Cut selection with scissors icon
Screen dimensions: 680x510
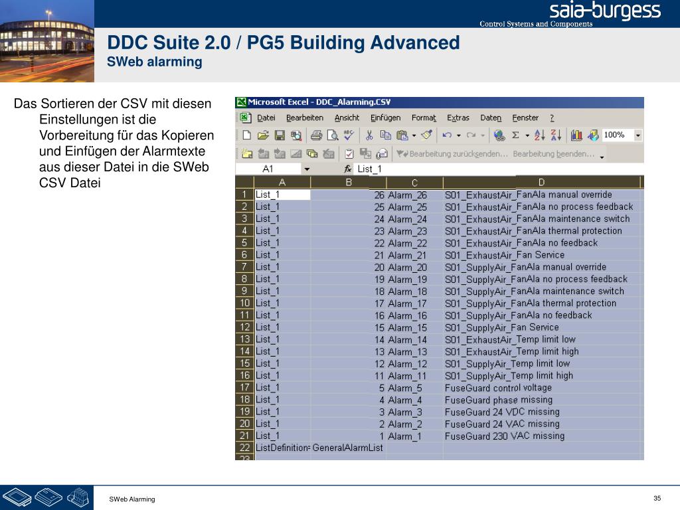(369, 135)
